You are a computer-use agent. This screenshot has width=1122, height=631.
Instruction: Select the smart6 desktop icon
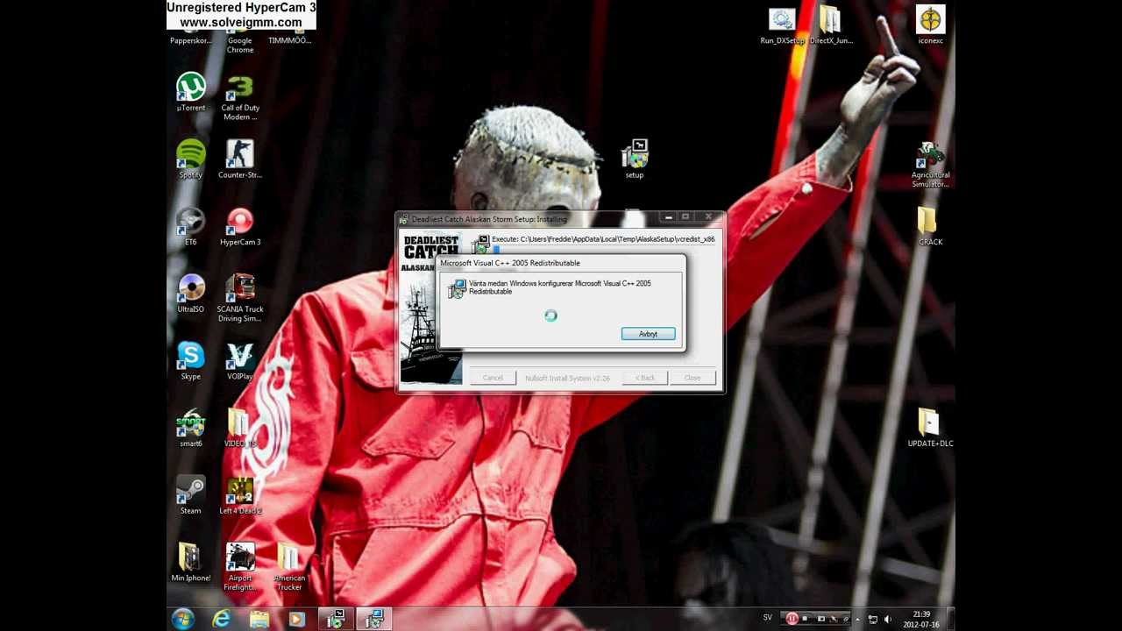[x=191, y=429]
